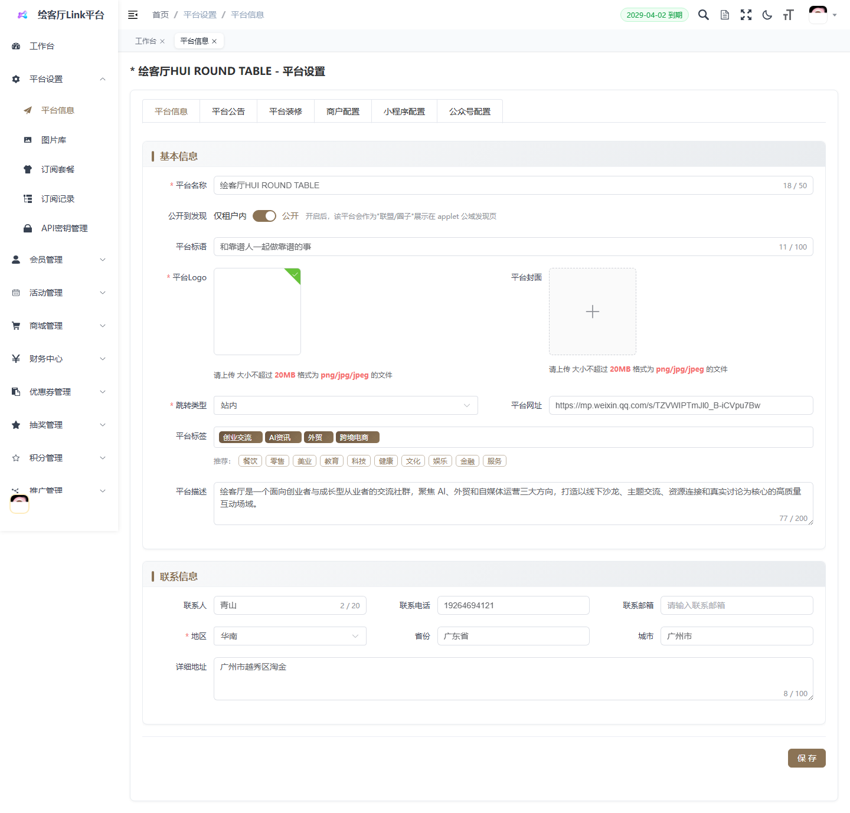The width and height of the screenshot is (850, 813).
Task: Switch to 平台公告 tab
Action: (x=228, y=111)
